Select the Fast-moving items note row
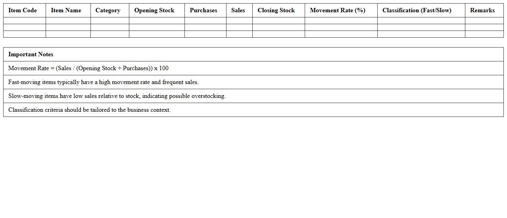The image size is (507, 218). click(104, 82)
